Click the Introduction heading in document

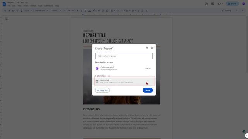[x=91, y=109]
